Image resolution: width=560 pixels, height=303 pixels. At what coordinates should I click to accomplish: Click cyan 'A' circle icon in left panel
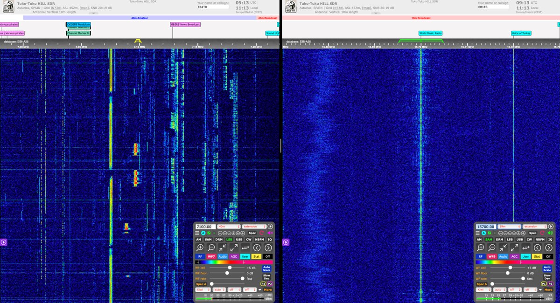coord(203,233)
